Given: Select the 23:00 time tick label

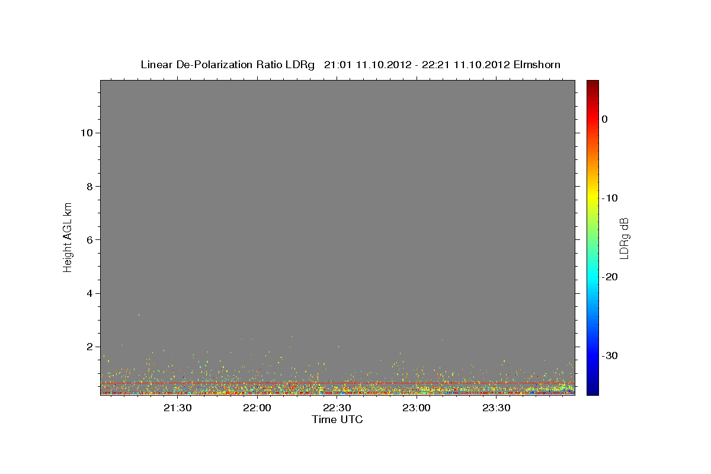Looking at the screenshot, I should pos(417,408).
